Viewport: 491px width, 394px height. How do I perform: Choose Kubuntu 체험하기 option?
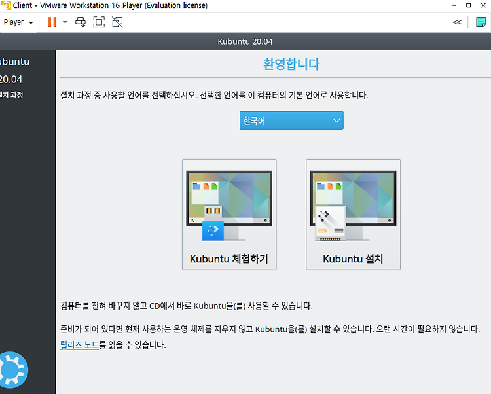tap(229, 215)
